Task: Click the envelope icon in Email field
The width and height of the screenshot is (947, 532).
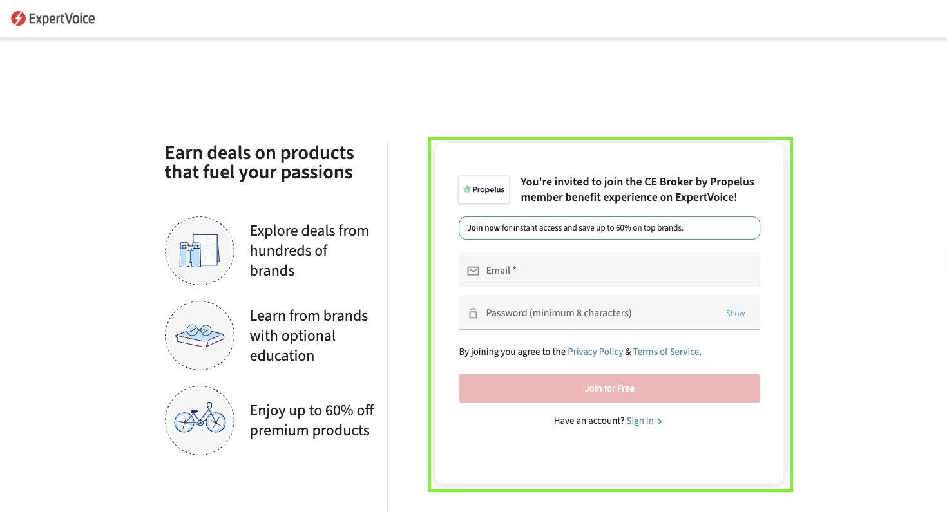Action: pyautogui.click(x=473, y=271)
